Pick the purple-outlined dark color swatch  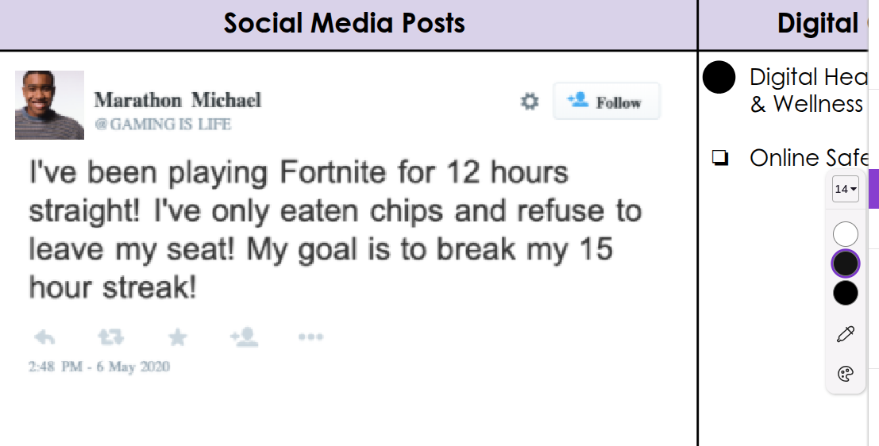click(x=846, y=263)
